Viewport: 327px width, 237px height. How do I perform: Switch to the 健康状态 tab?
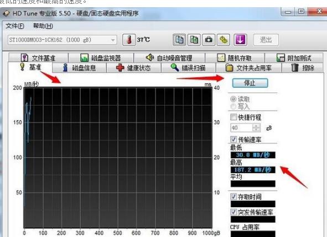[x=134, y=68]
